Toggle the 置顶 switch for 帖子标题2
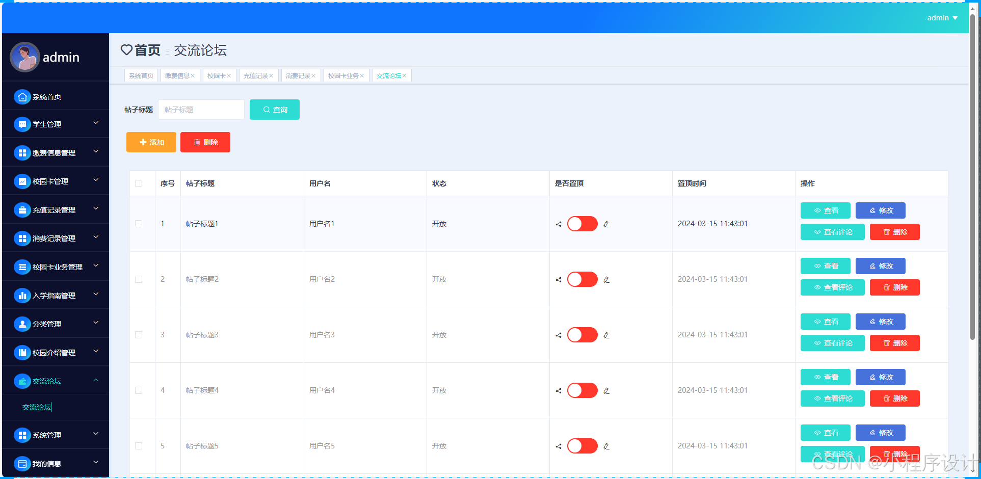 (x=582, y=279)
